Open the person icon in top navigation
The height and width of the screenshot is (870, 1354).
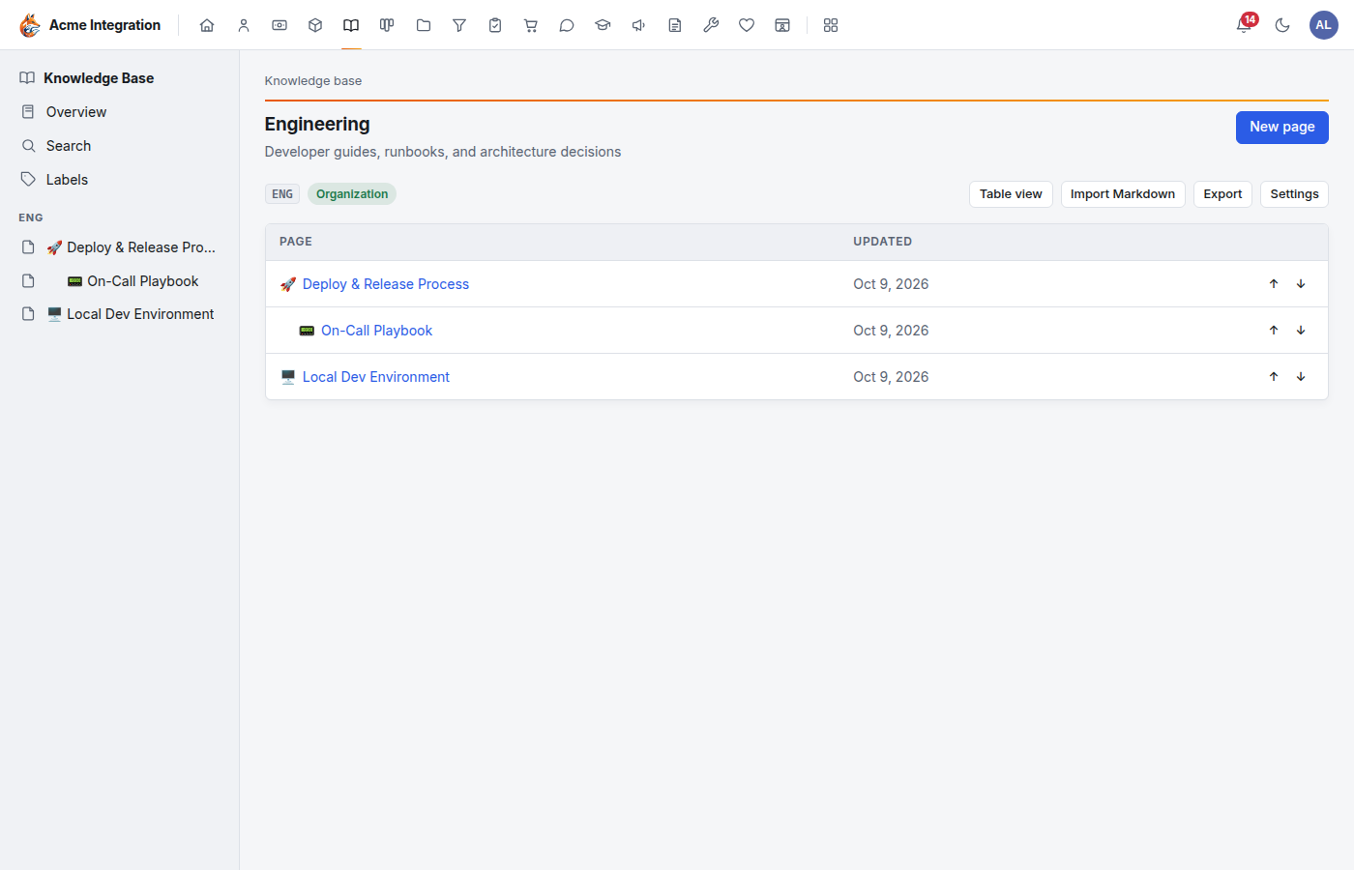[244, 25]
